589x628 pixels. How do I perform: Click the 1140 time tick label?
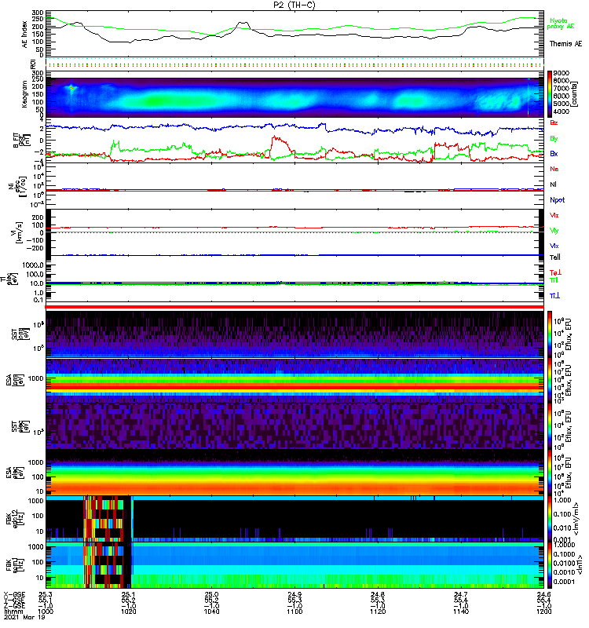(x=461, y=612)
